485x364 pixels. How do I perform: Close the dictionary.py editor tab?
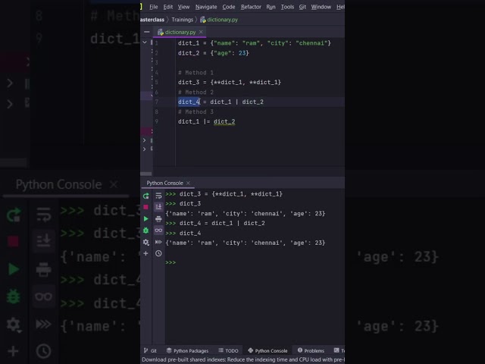pos(201,32)
